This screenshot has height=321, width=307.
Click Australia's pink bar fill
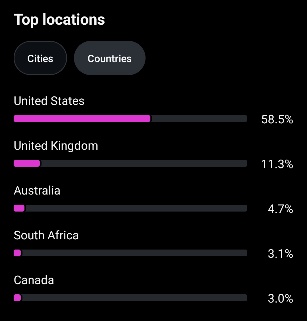point(19,208)
